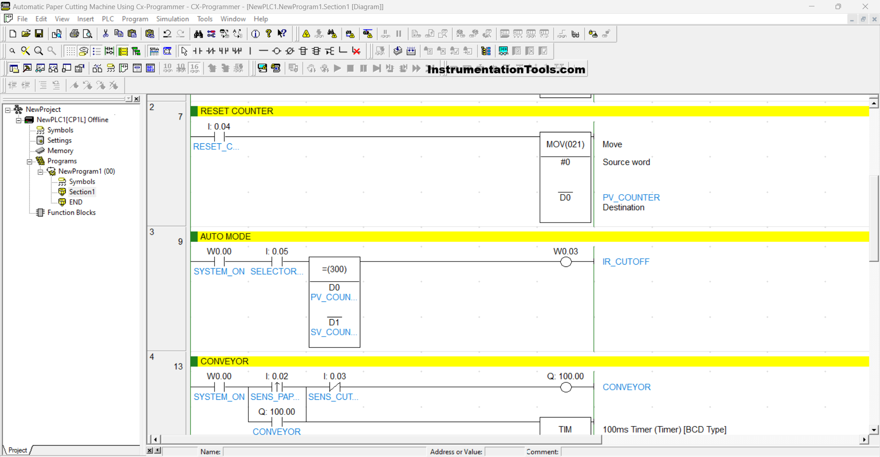
Task: Click the Comment input field
Action: point(720,452)
